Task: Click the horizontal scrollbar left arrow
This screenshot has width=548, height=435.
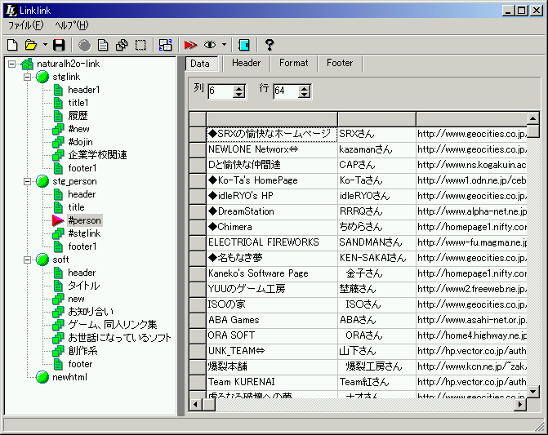Action: point(195,405)
